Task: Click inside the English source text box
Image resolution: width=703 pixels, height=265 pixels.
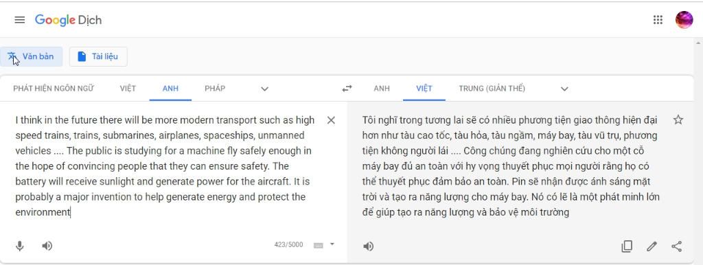Action: pyautogui.click(x=166, y=166)
